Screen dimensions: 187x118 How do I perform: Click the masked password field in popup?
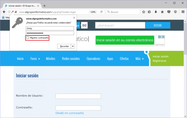tap(50, 33)
